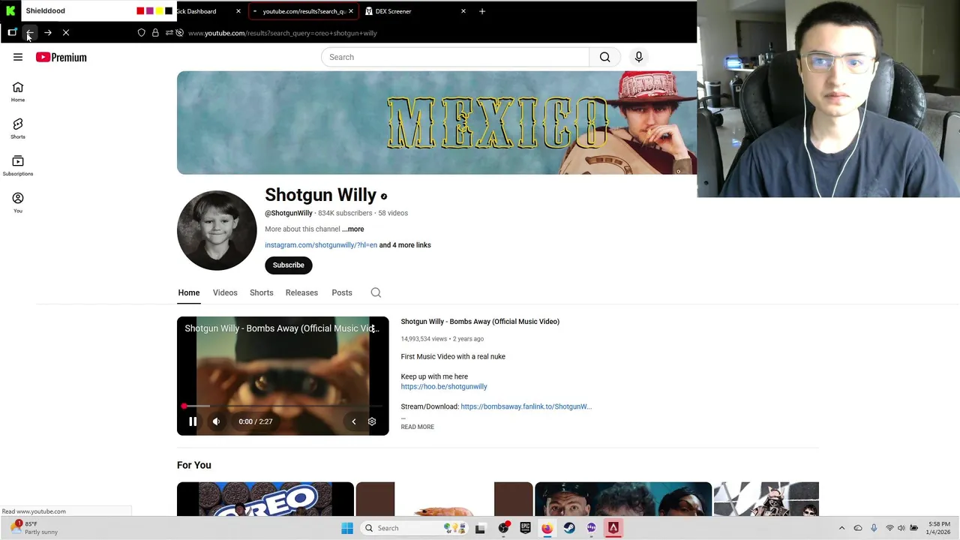Collapse player controls with left chevron
The height and width of the screenshot is (540, 960).
[x=354, y=421]
